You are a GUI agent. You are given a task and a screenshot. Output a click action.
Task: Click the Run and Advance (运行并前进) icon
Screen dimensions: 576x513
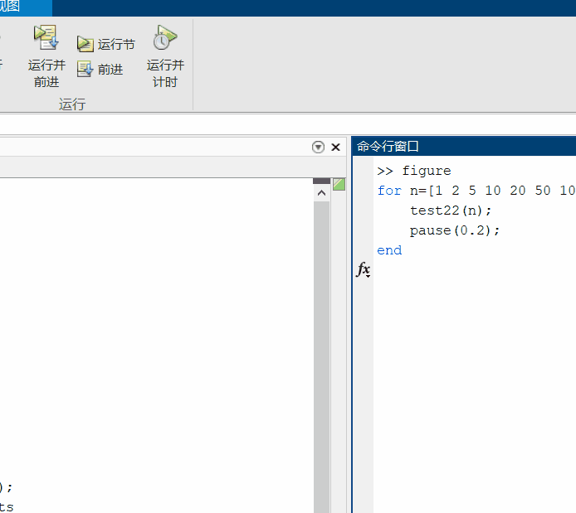pos(46,37)
